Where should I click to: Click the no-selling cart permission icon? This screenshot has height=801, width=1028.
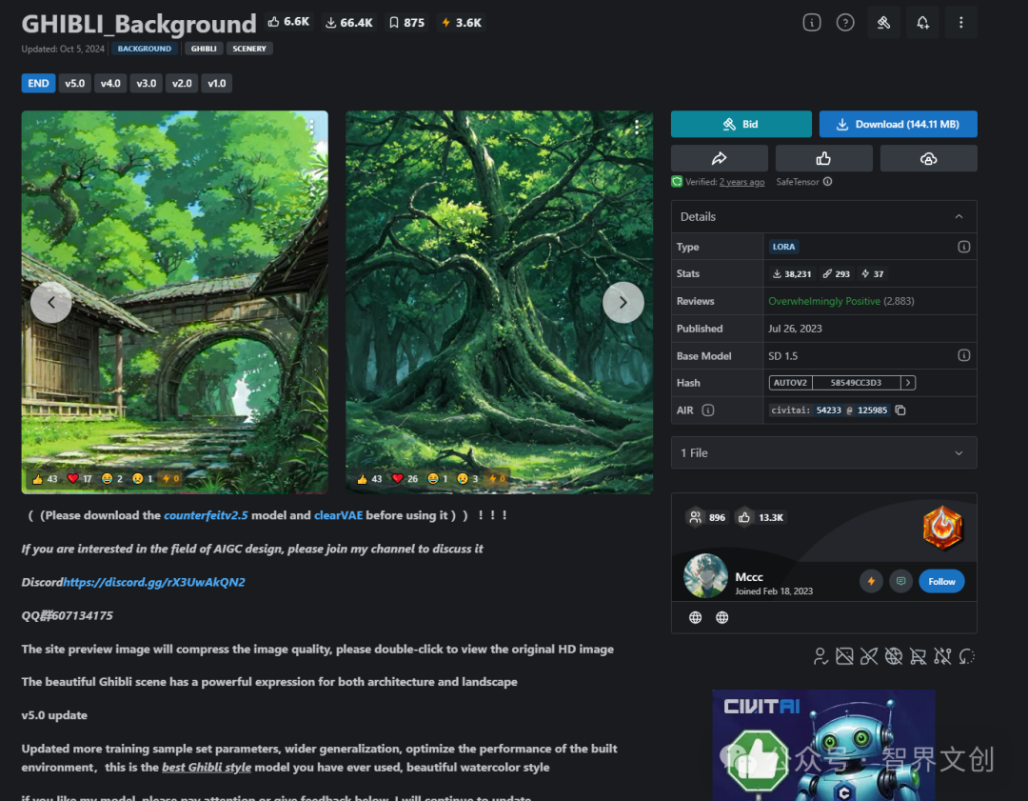click(x=918, y=656)
